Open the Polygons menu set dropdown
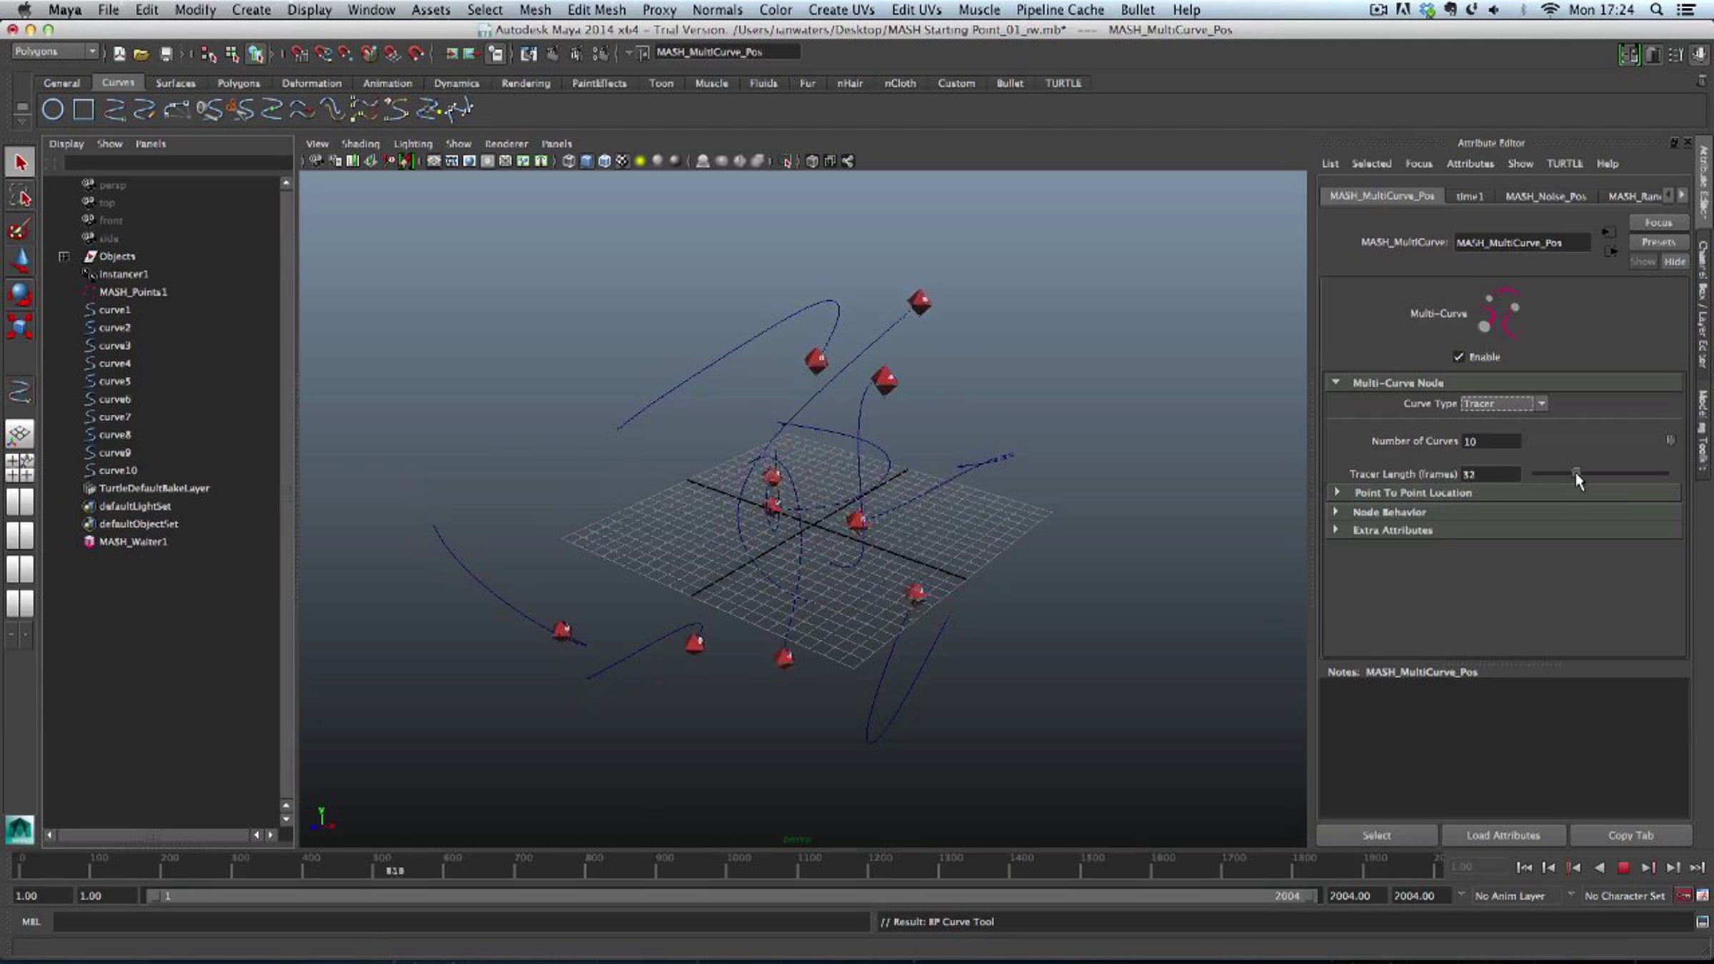The width and height of the screenshot is (1714, 964). click(55, 51)
